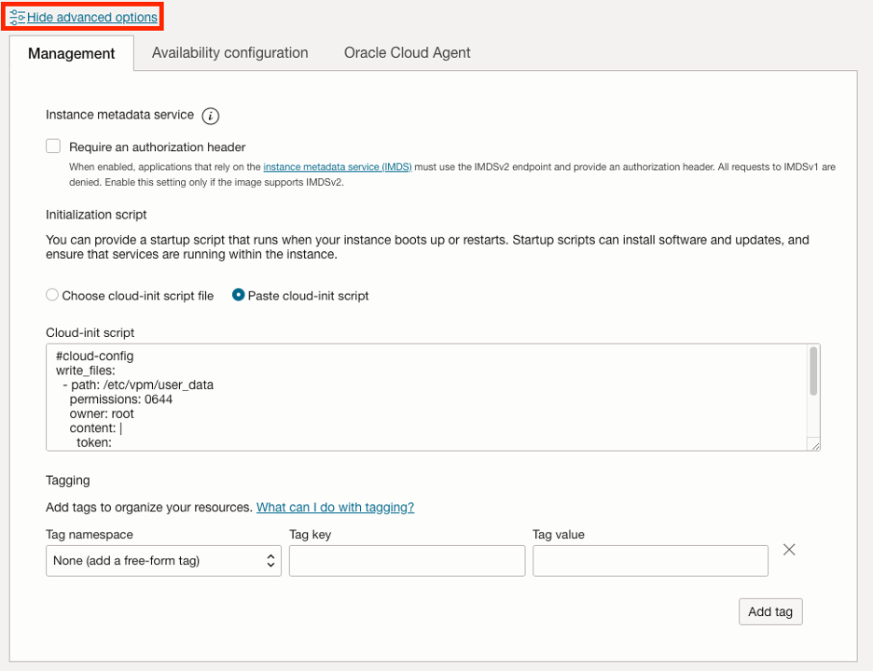Click inside the Tag value field
873x672 pixels.
click(650, 560)
